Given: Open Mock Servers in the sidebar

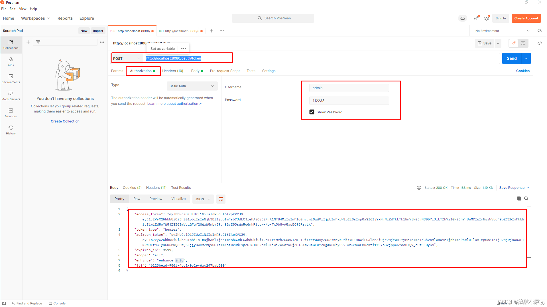Looking at the screenshot, I should 11,96.
